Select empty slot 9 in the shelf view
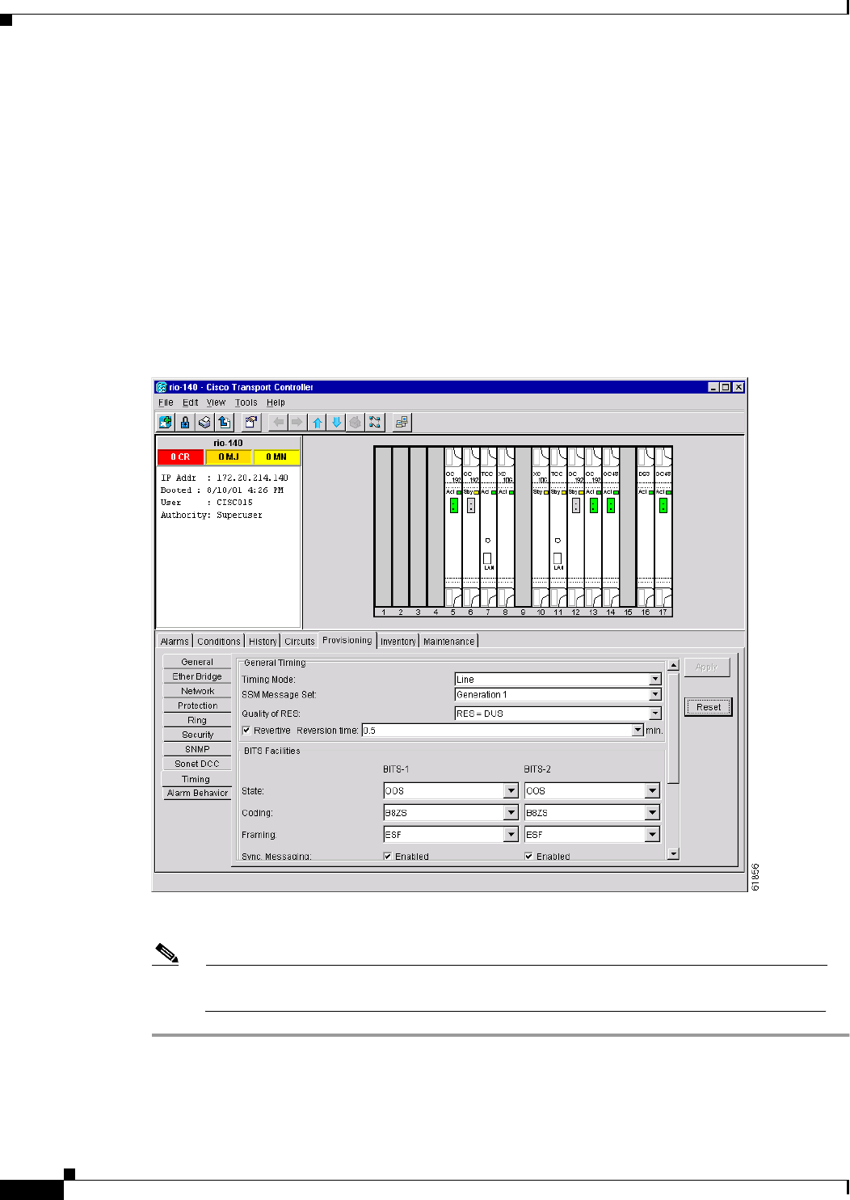 [x=523, y=527]
